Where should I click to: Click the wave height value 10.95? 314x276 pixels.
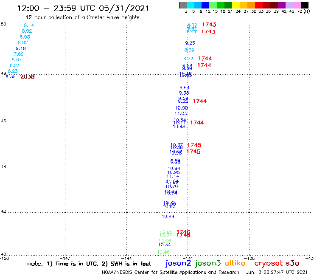pyautogui.click(x=174, y=172)
